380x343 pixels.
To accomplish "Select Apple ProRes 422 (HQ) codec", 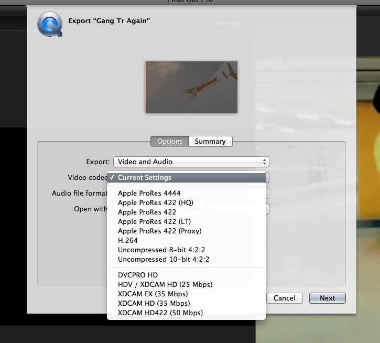I will (187, 202).
